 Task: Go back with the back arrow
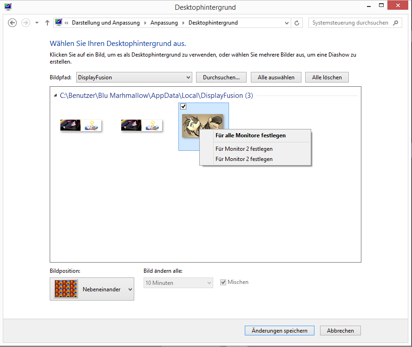[x=13, y=23]
